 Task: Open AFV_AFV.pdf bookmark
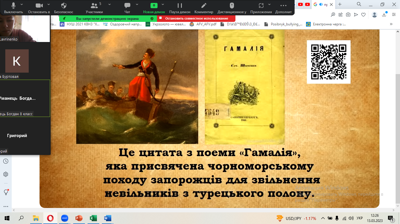tap(203, 24)
